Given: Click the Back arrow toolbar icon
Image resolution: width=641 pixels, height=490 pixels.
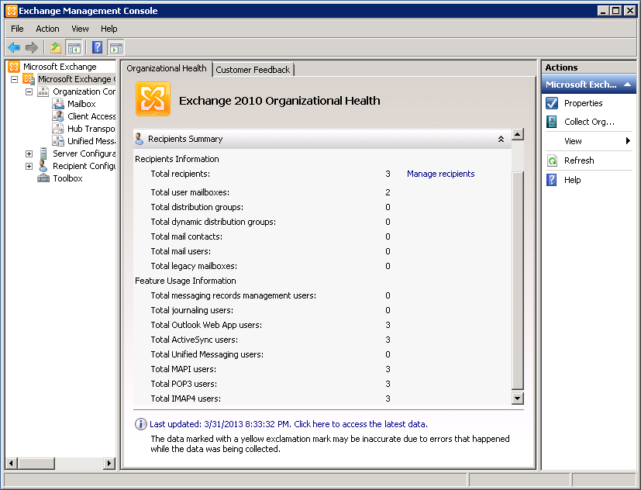Looking at the screenshot, I should [14, 48].
